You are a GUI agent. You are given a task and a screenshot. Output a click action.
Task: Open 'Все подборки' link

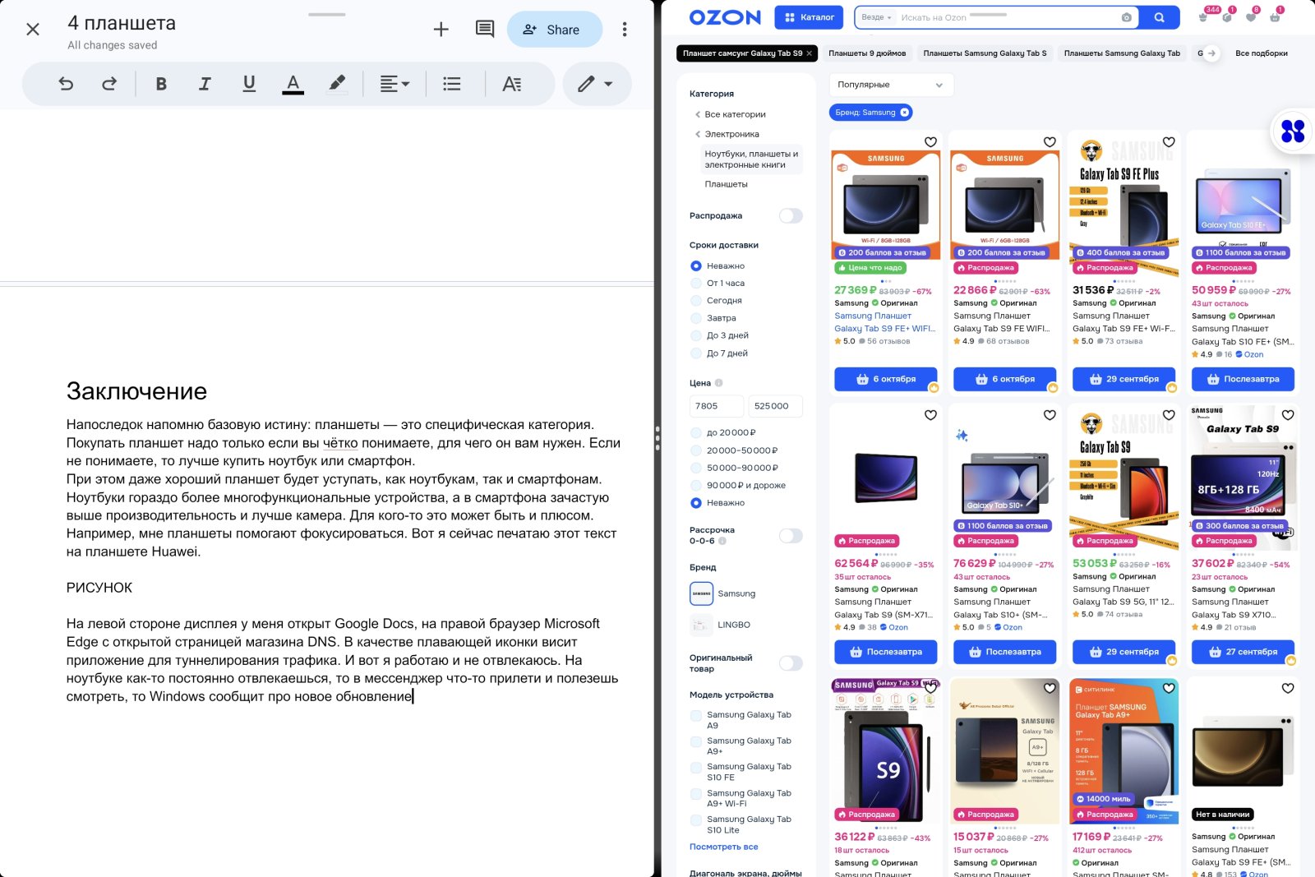point(1262,53)
